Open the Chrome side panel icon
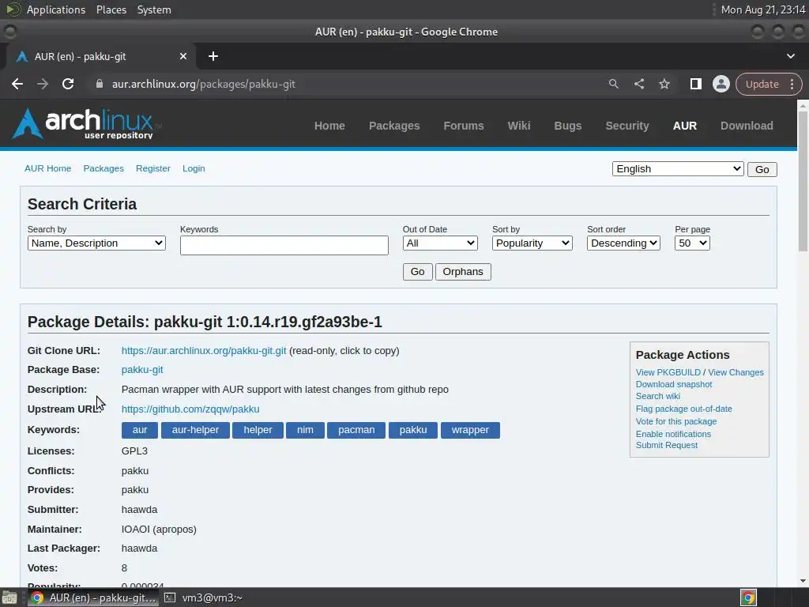Screen dimensions: 809x607 coord(695,84)
